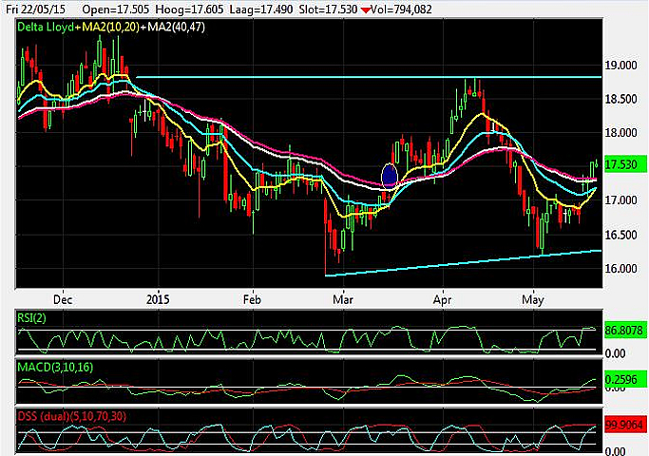Click the 19.000 price axis label
This screenshot has height=456, width=649.
pyautogui.click(x=624, y=66)
